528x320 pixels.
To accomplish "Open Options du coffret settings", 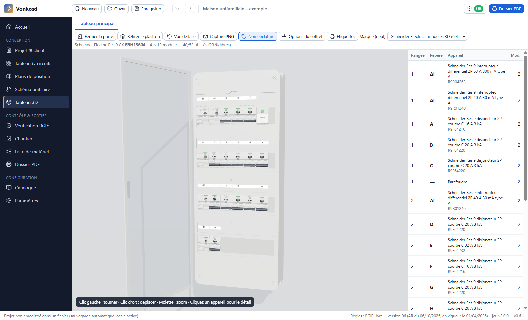I will point(302,36).
